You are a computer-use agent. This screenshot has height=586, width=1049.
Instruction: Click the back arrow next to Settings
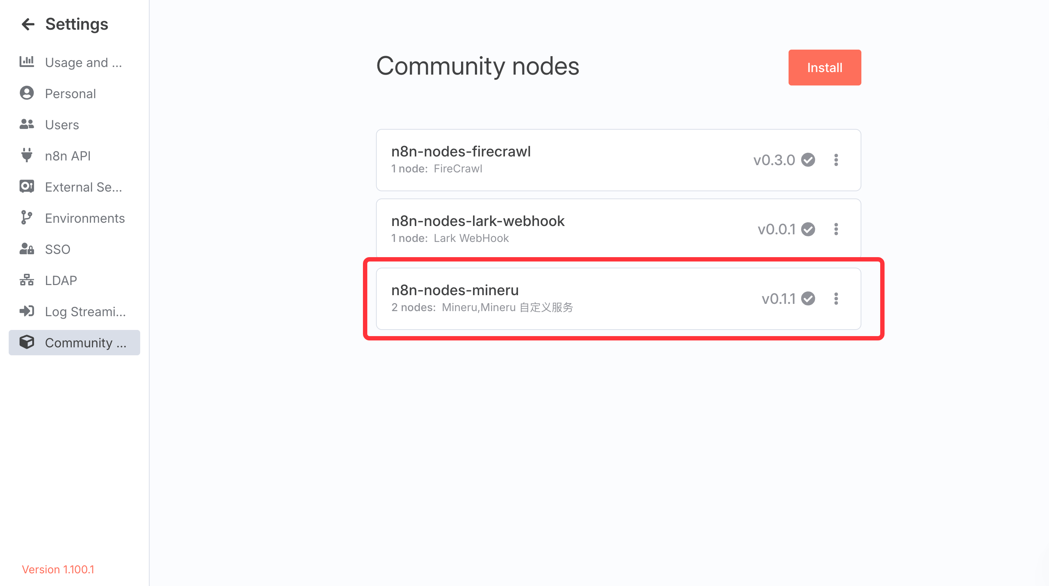pyautogui.click(x=28, y=24)
